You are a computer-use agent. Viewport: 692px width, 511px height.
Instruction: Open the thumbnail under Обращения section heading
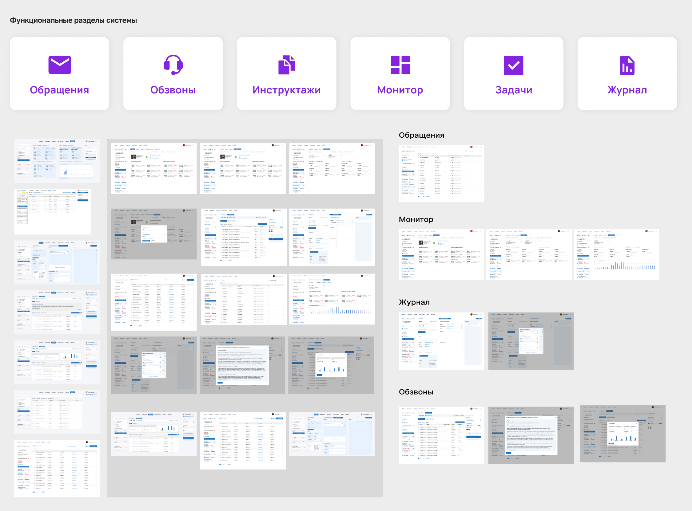441,173
